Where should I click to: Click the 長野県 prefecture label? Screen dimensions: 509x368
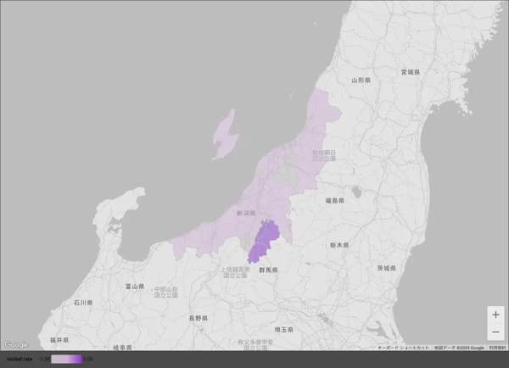point(197,318)
